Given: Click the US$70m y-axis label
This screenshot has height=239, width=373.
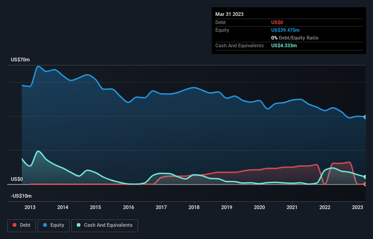Looking at the screenshot, I should coord(20,60).
